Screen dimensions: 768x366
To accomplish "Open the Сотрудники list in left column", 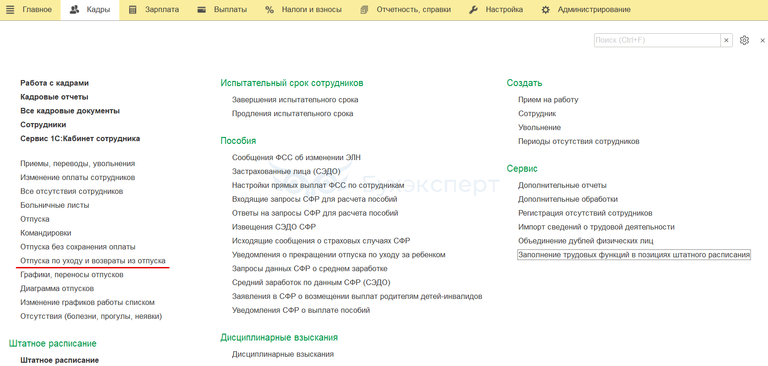I will pos(43,125).
